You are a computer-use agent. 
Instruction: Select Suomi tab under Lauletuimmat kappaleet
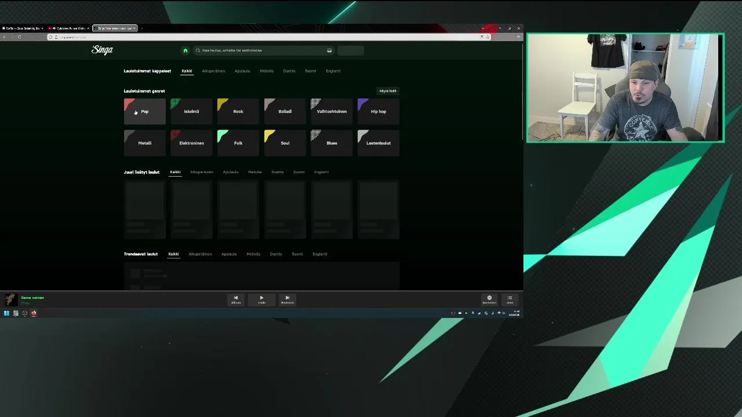point(311,71)
